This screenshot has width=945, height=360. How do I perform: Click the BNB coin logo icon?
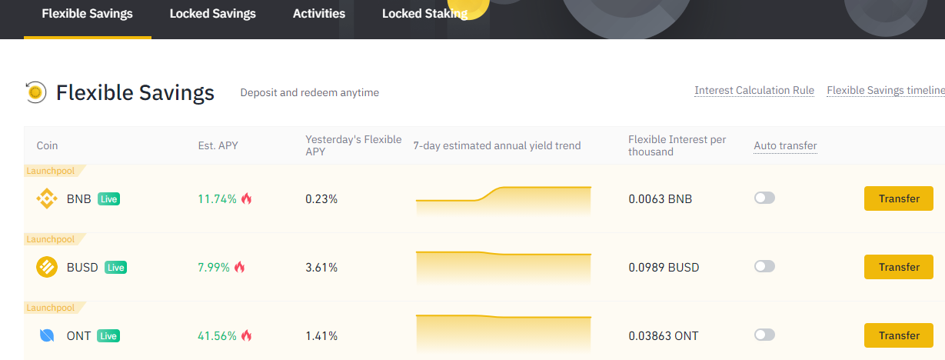[48, 199]
